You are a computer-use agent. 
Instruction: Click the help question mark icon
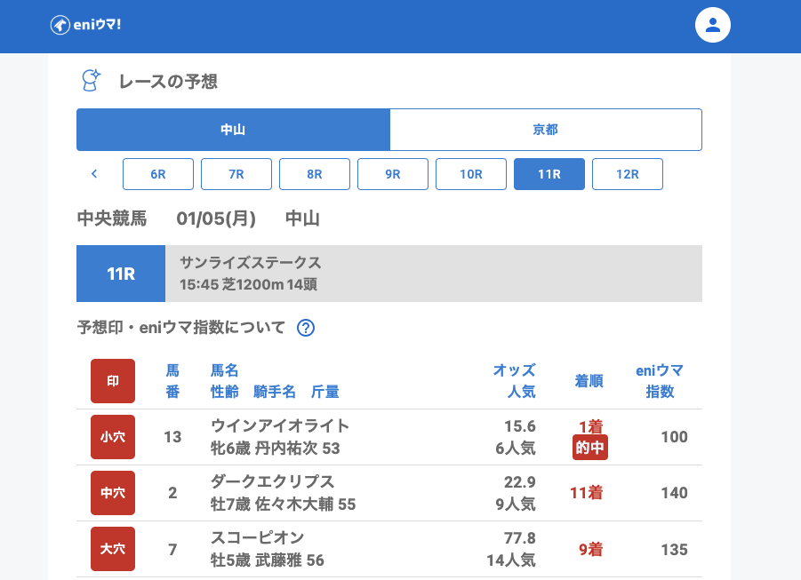click(x=306, y=328)
